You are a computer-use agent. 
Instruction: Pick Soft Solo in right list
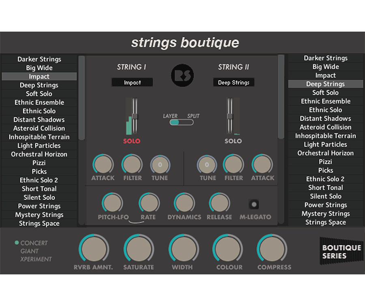tap(325, 92)
